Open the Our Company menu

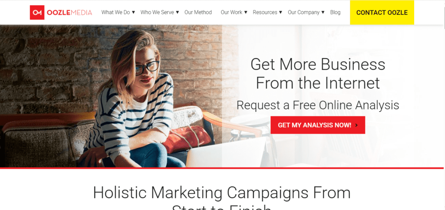click(304, 13)
